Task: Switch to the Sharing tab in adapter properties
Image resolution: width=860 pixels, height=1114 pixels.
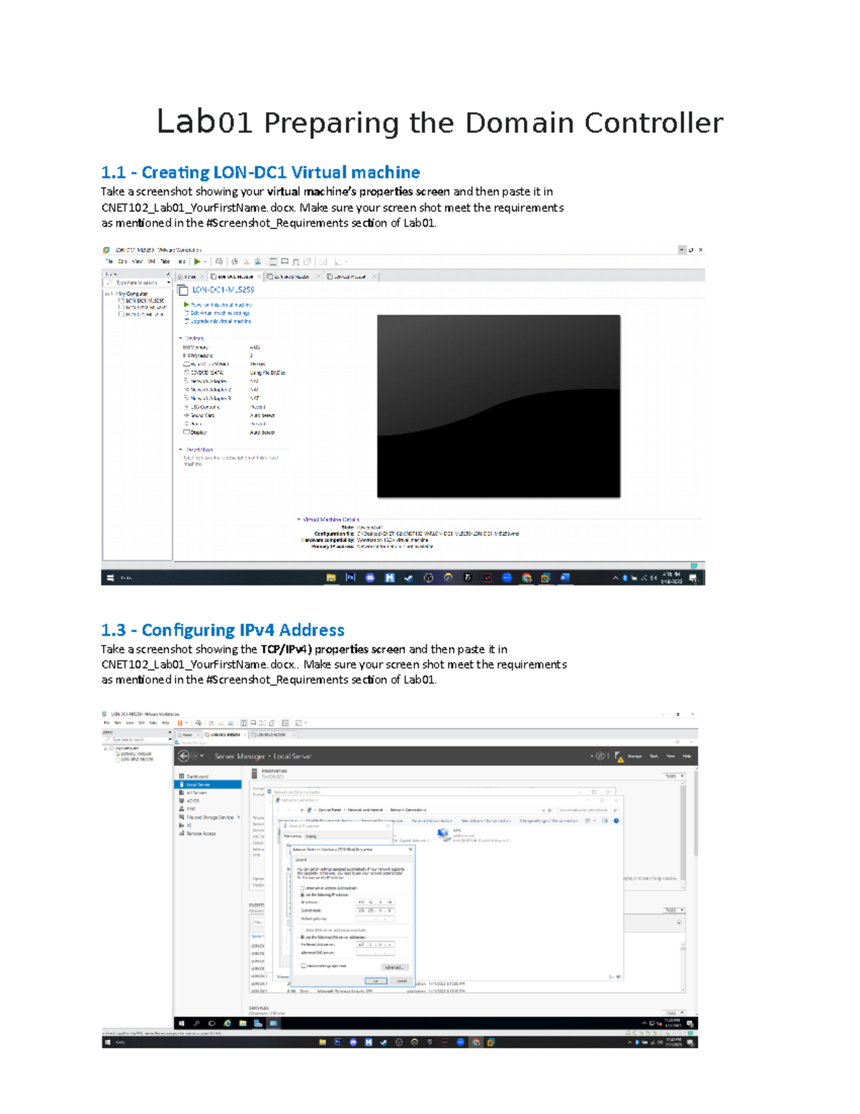Action: (312, 836)
